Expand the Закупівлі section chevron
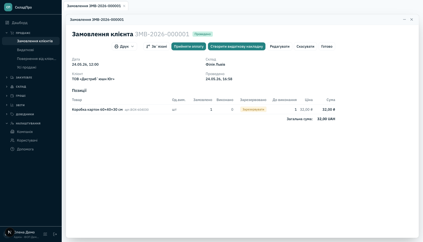This screenshot has width=423, height=242. [7, 77]
